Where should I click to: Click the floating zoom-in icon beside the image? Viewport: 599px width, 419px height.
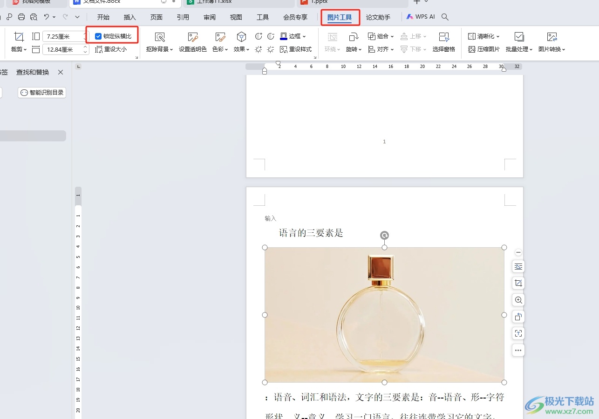[518, 300]
